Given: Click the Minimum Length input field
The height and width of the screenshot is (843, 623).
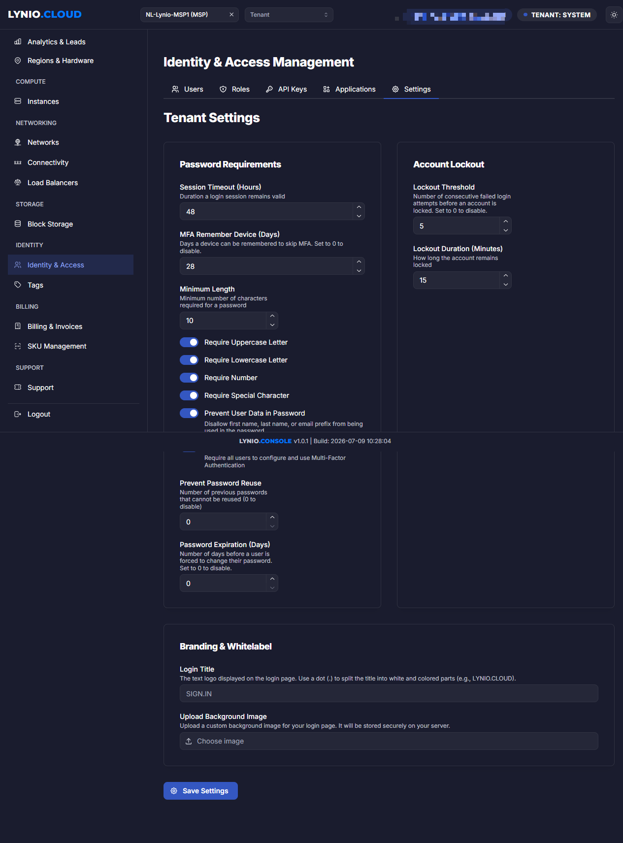Looking at the screenshot, I should (x=223, y=321).
